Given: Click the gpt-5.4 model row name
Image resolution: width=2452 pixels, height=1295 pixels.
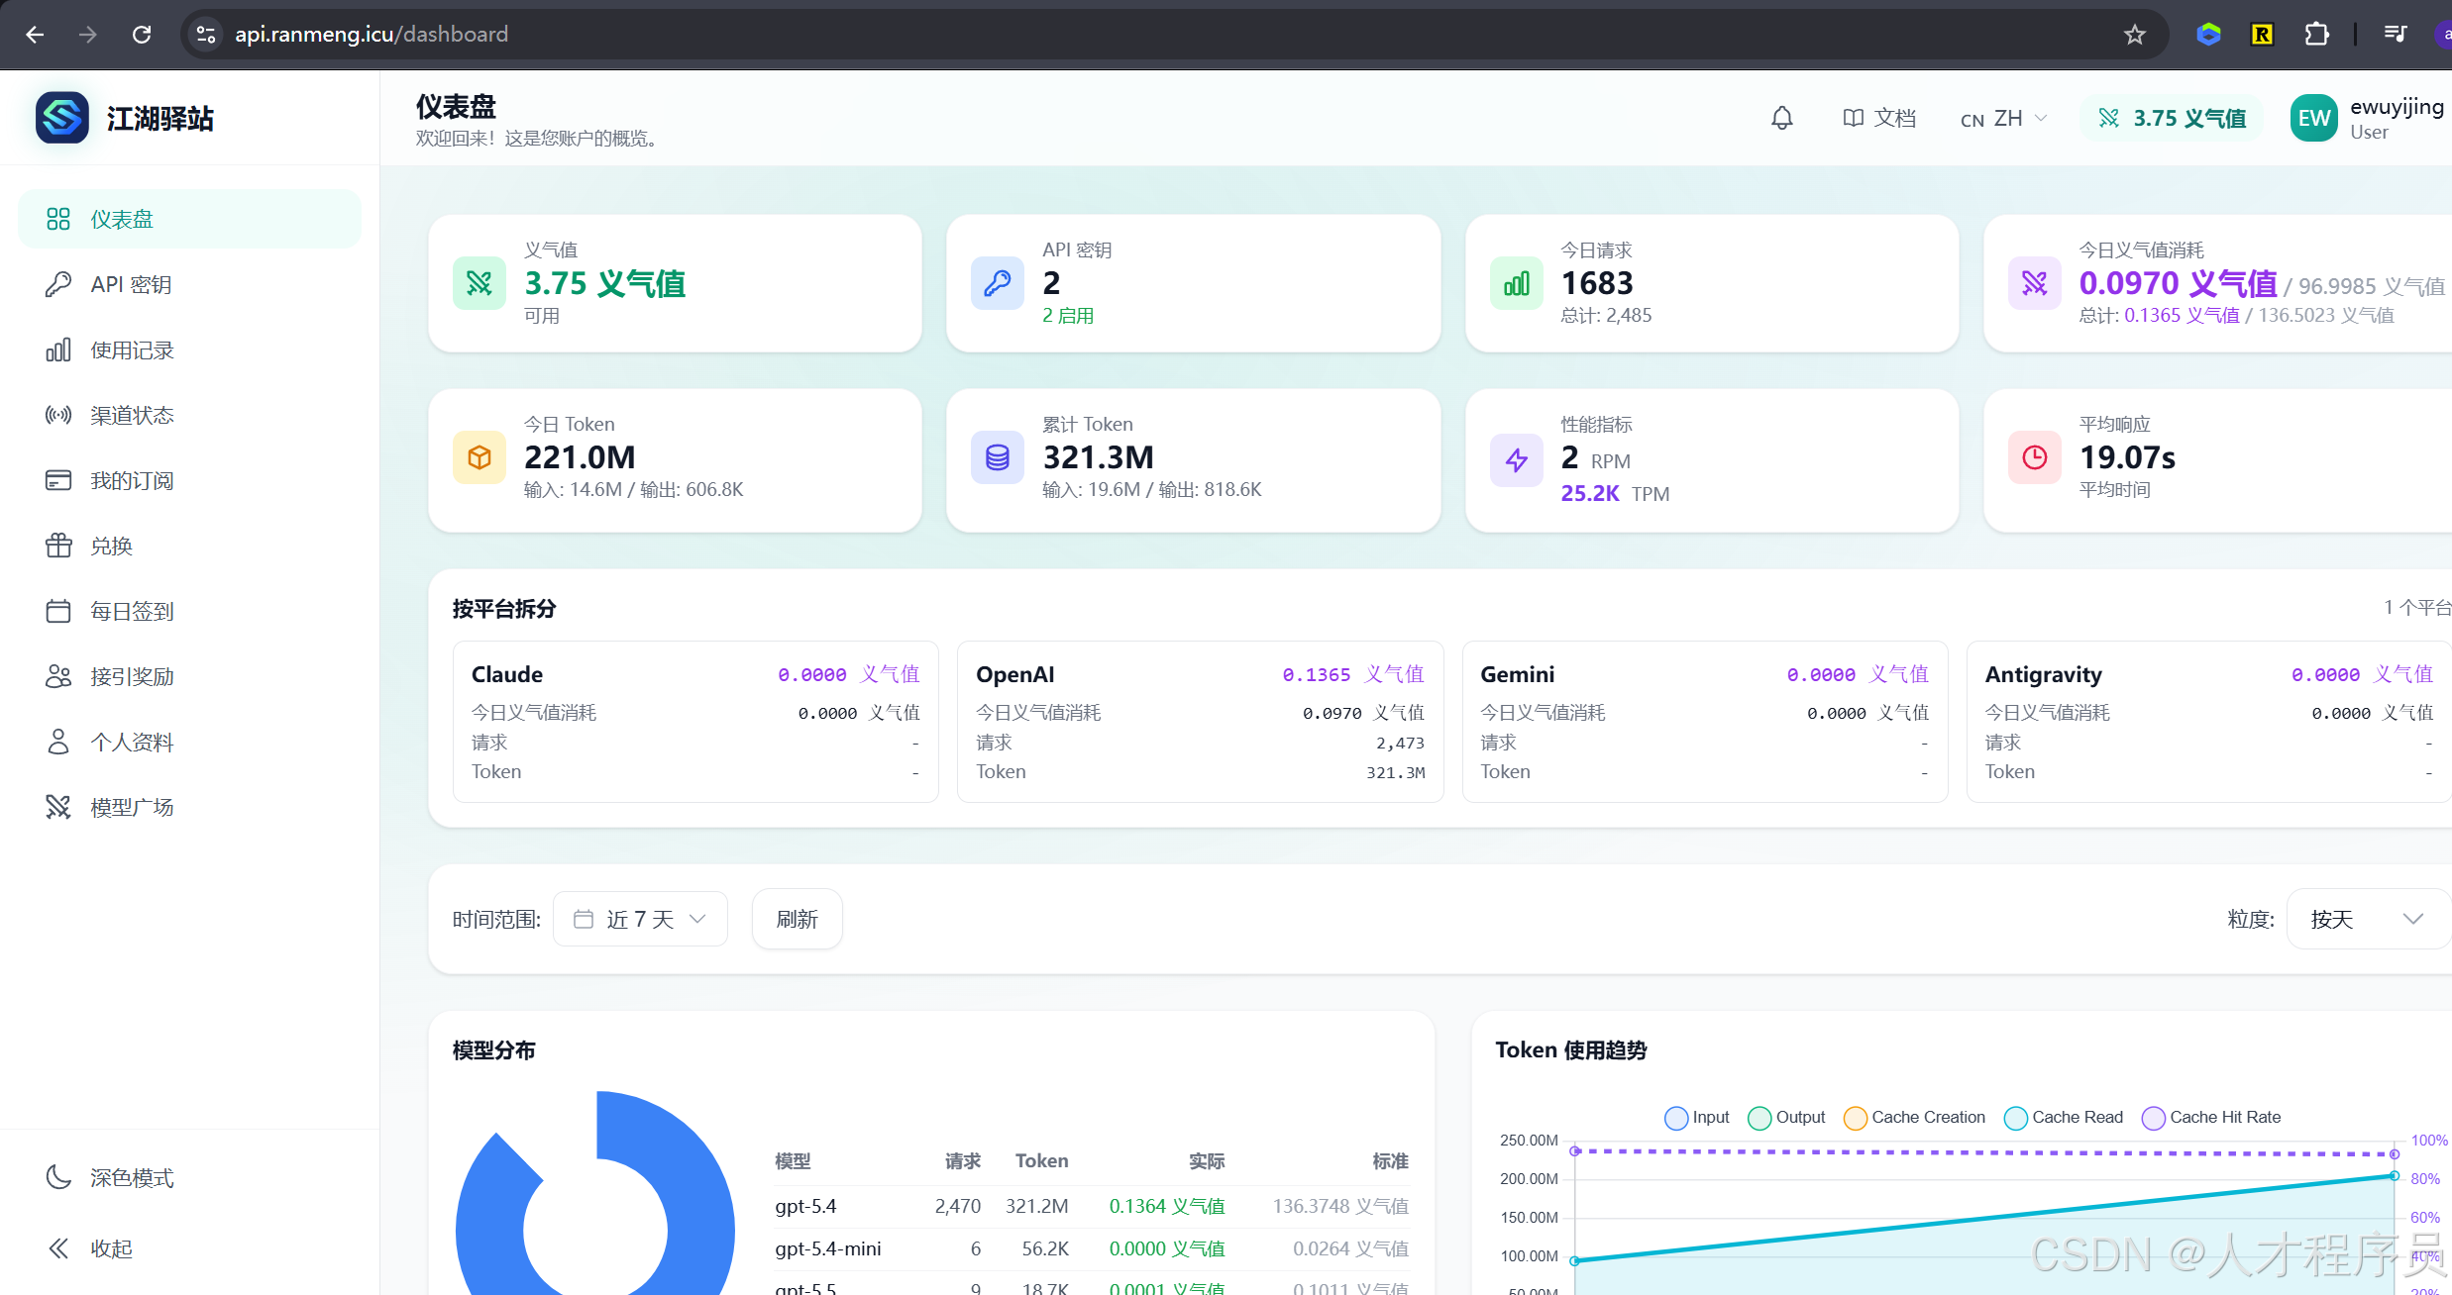Looking at the screenshot, I should click(805, 1206).
